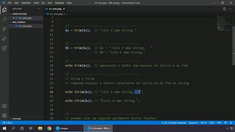Open the Extensions view
Image resolution: width=235 pixels, height=132 pixels.
[4, 48]
